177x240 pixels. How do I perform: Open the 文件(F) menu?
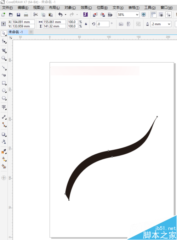coord(7,8)
